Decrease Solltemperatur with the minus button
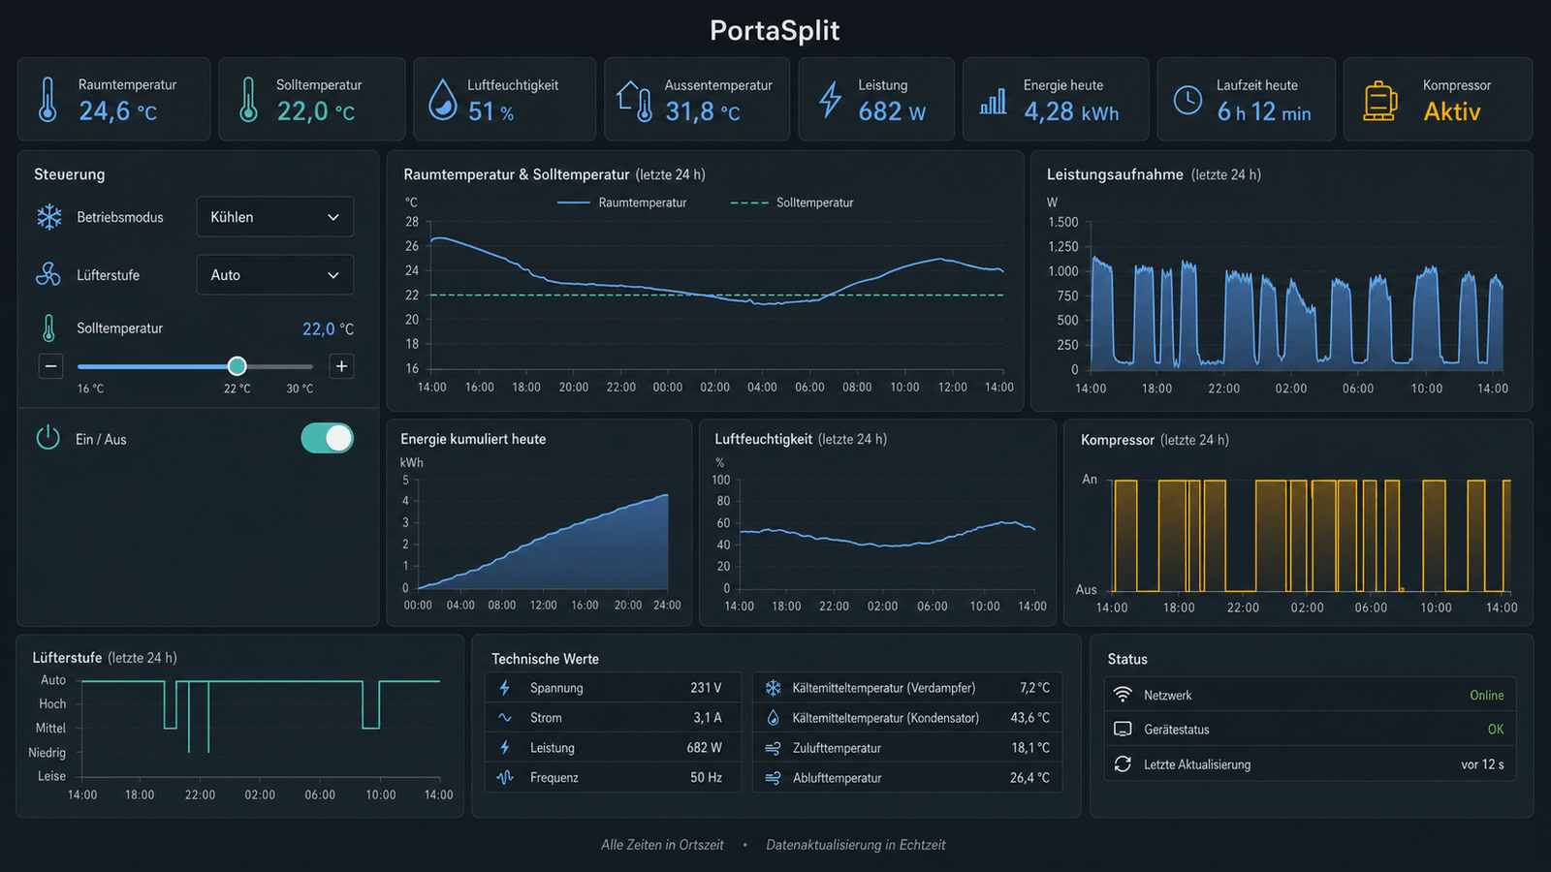Screen dimensions: 1551x872 pos(51,366)
